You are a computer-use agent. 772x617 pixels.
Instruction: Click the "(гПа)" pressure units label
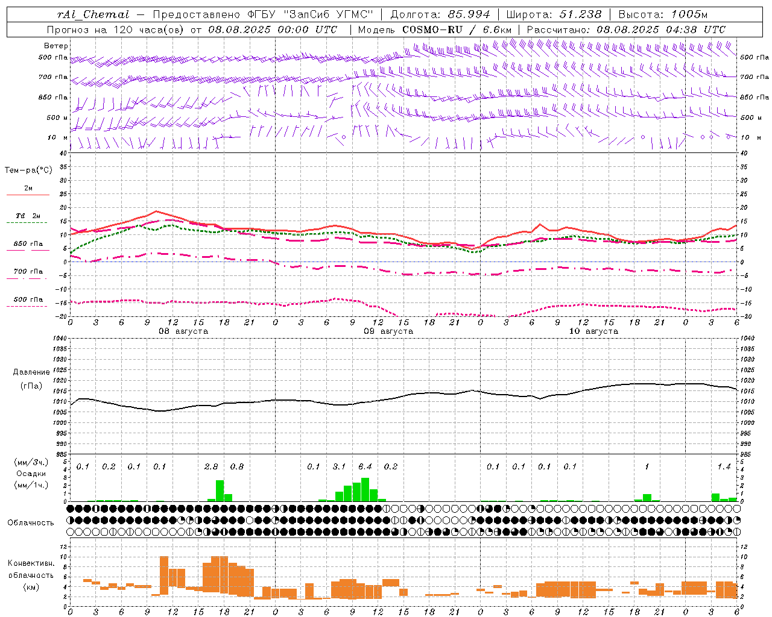[x=31, y=386]
